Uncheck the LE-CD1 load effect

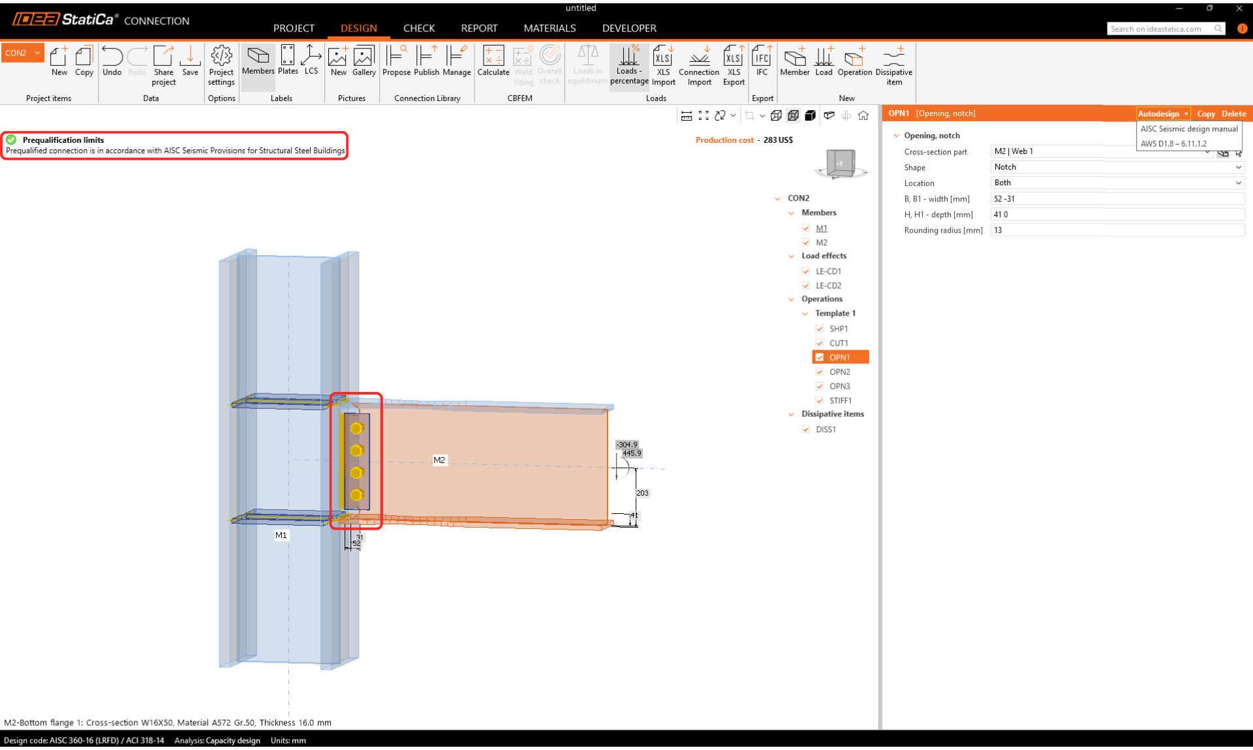[x=806, y=271]
